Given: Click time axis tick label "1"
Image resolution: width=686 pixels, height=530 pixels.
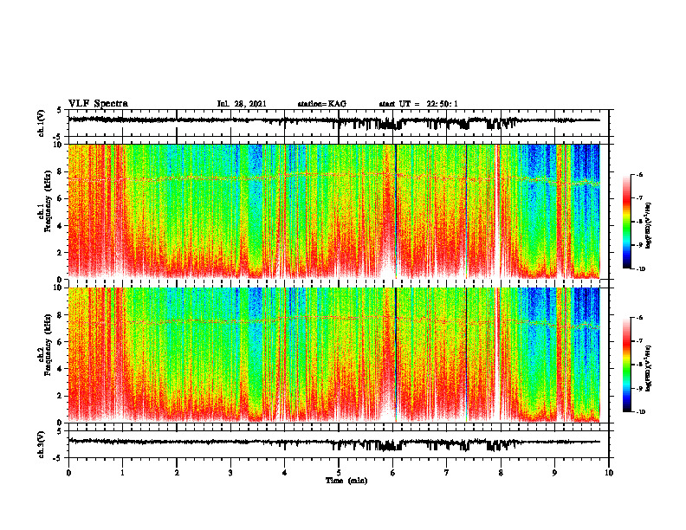Looking at the screenshot, I should [122, 473].
